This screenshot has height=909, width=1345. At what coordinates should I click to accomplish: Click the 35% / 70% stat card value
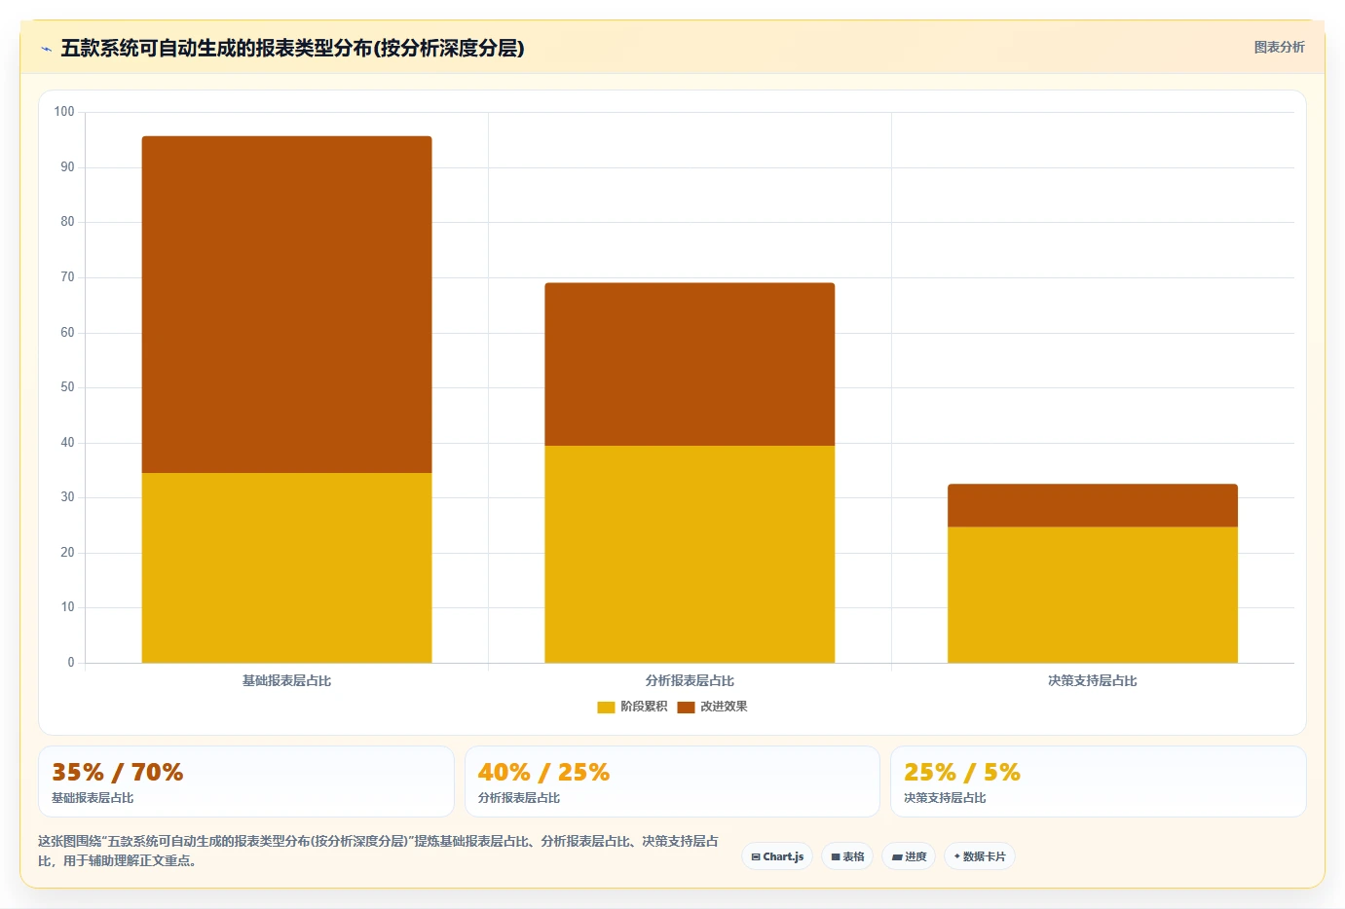click(118, 773)
